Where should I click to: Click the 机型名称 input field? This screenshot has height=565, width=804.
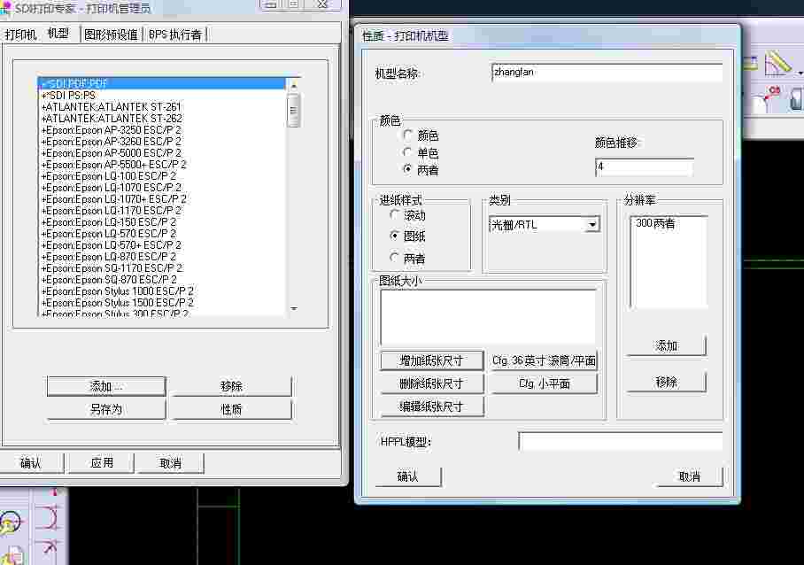click(607, 73)
